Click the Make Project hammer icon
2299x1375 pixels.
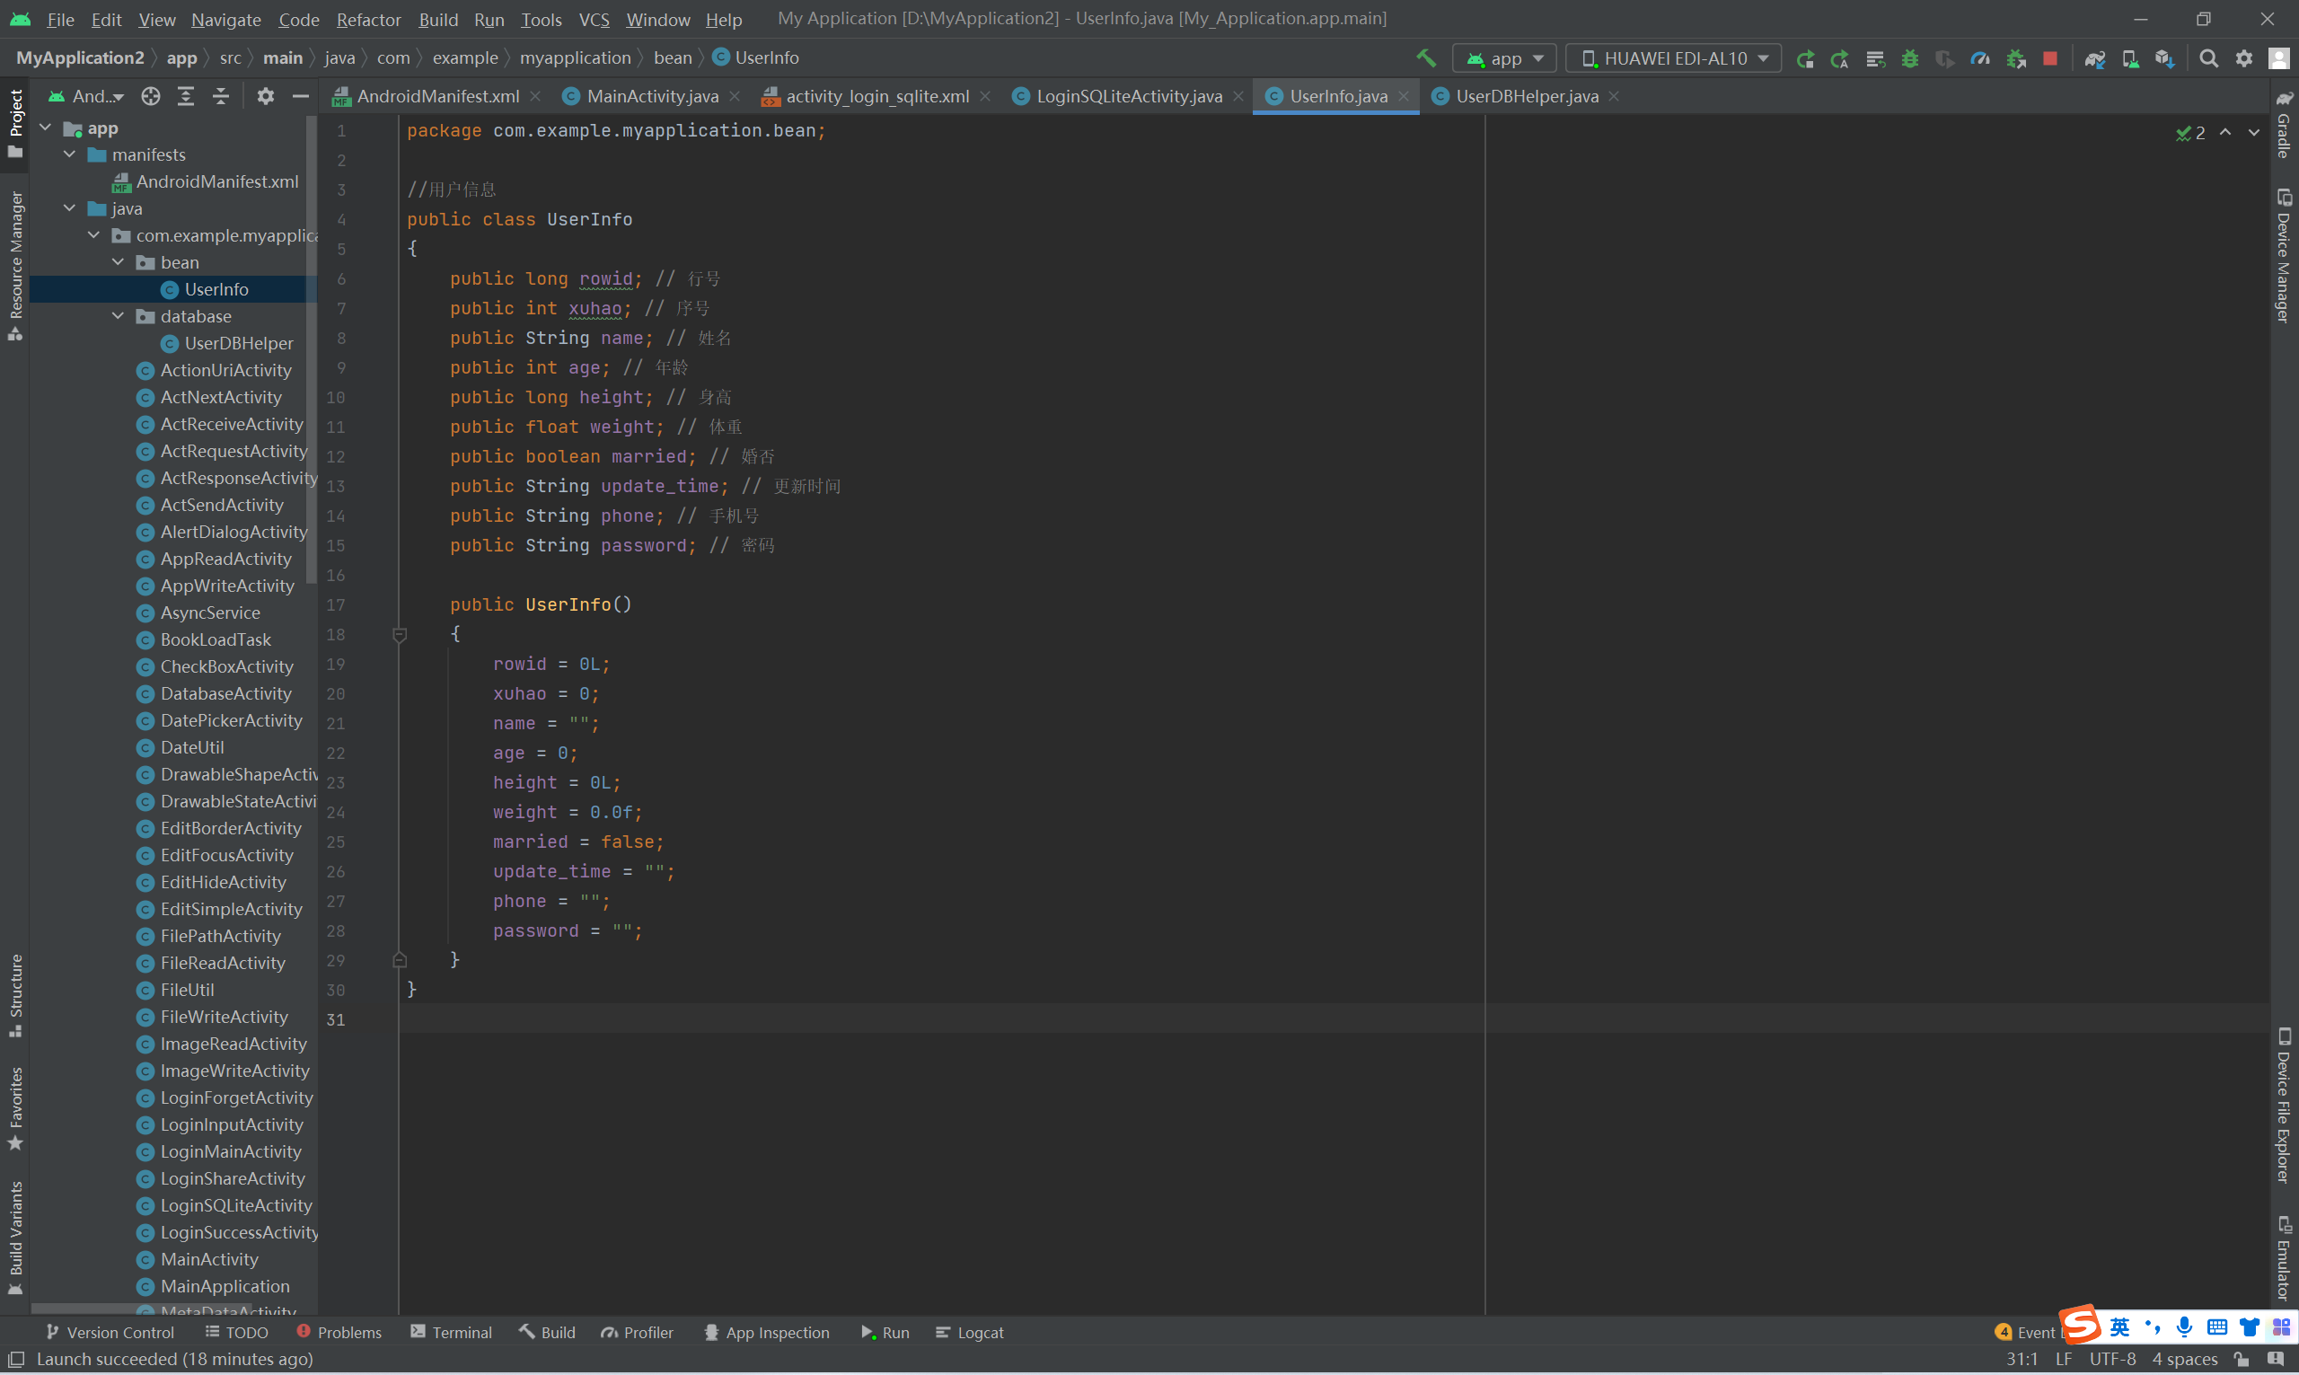(1426, 58)
